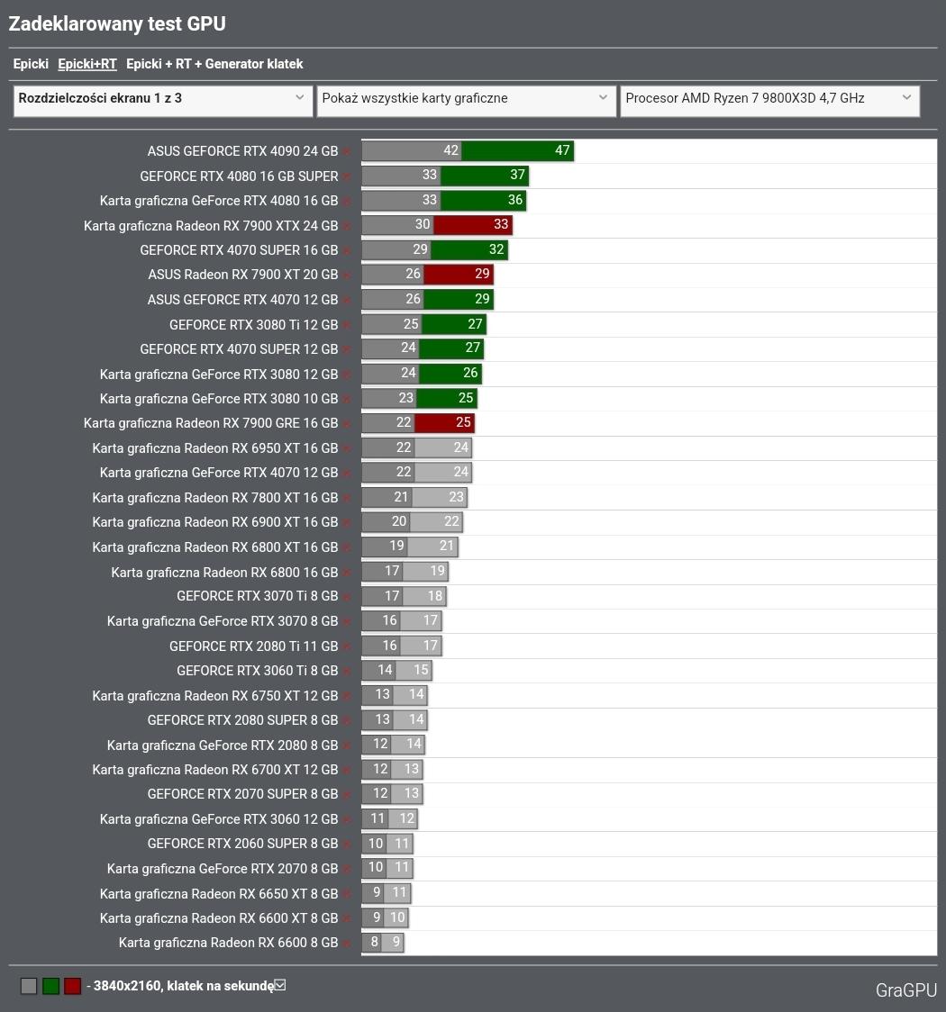Click the red arrow beside Radeon RX 6600 XT
This screenshot has height=1012, width=946.
point(347,919)
